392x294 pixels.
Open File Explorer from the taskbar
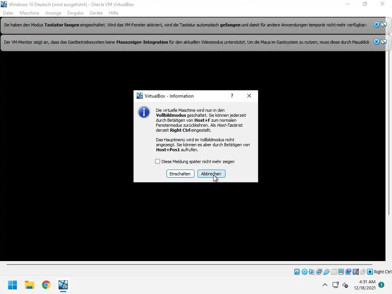click(29, 285)
